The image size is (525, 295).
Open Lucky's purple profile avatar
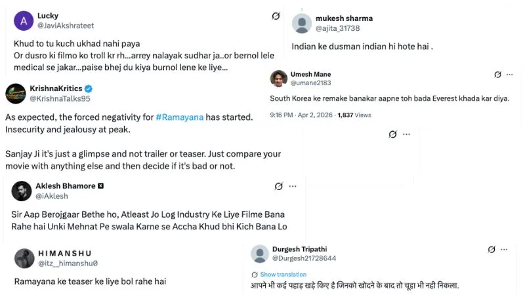(x=23, y=21)
